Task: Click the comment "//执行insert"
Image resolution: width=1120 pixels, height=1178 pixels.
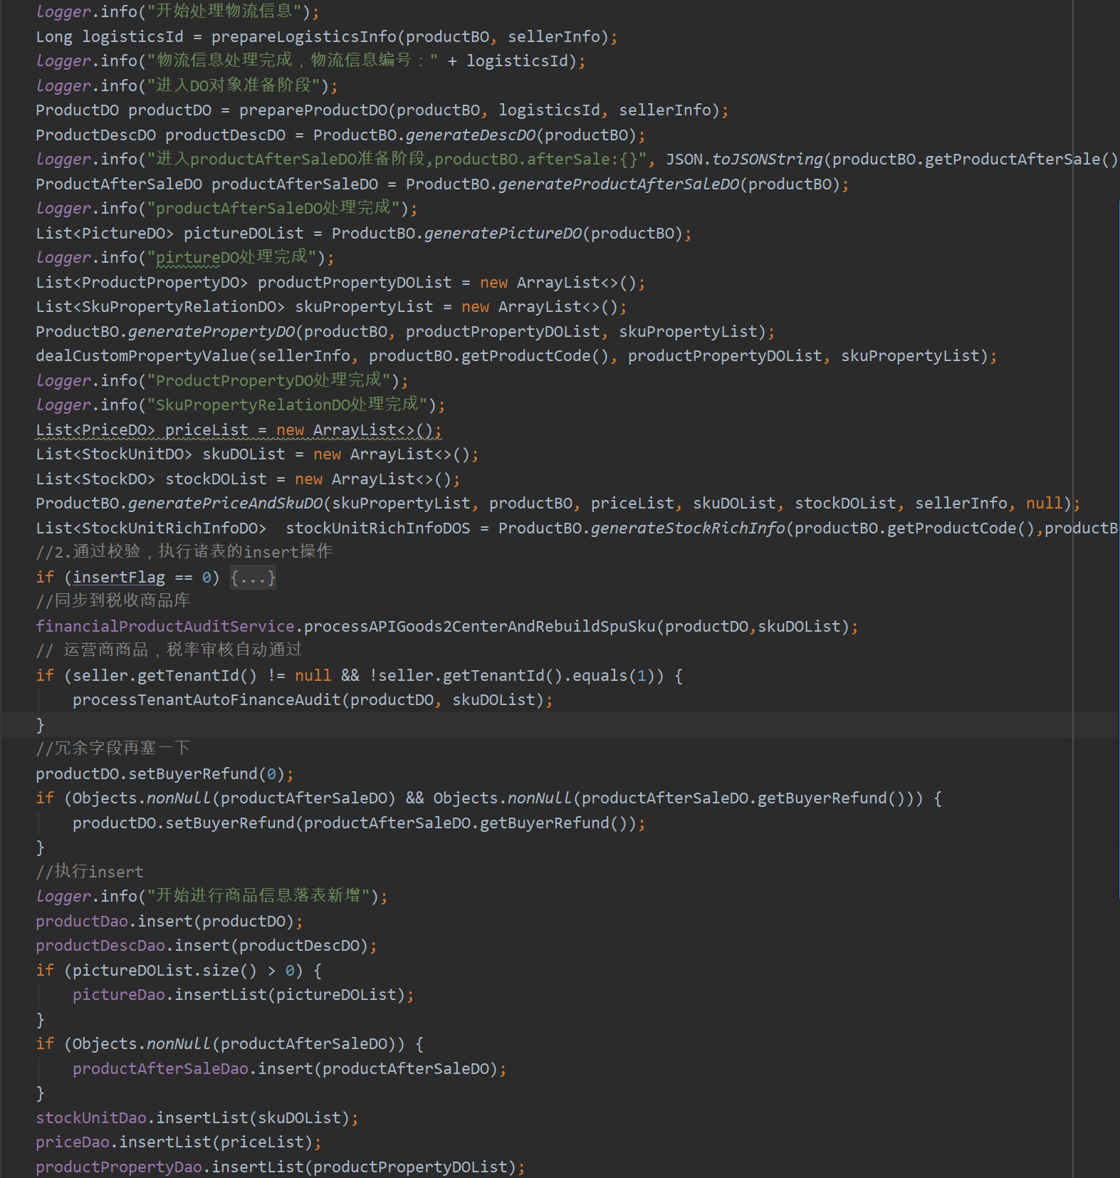Action: pyautogui.click(x=90, y=872)
